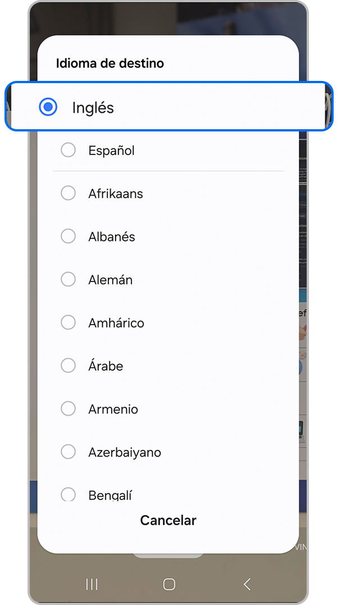
Task: Click the Inglés language label
Action: 93,107
